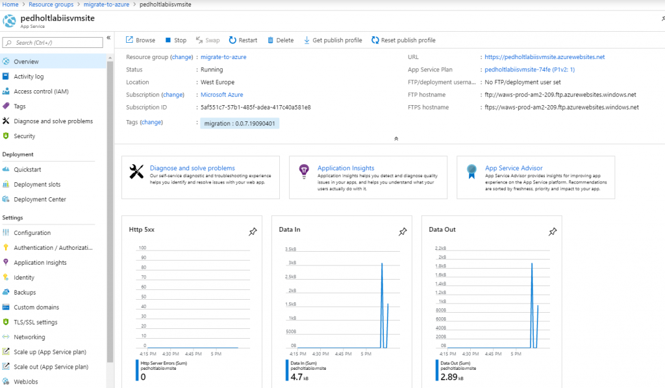Open the migrate-to-azure resource group link
This screenshot has width=665, height=388.
point(223,56)
